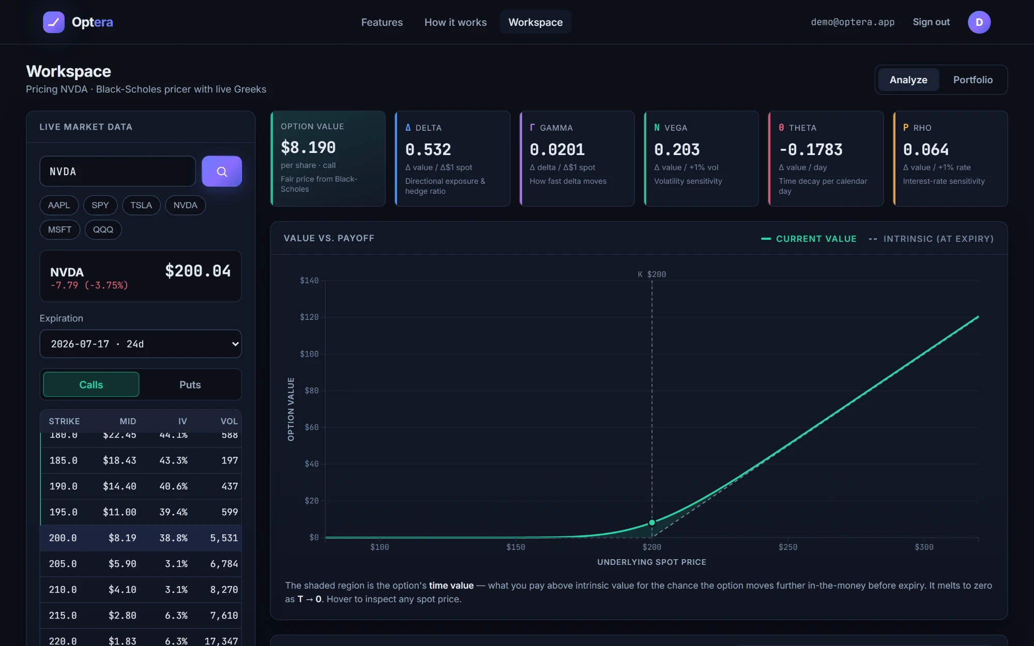Screen dimensions: 1034x646
Task: Select the 215.0 strike row
Action: click(141, 616)
